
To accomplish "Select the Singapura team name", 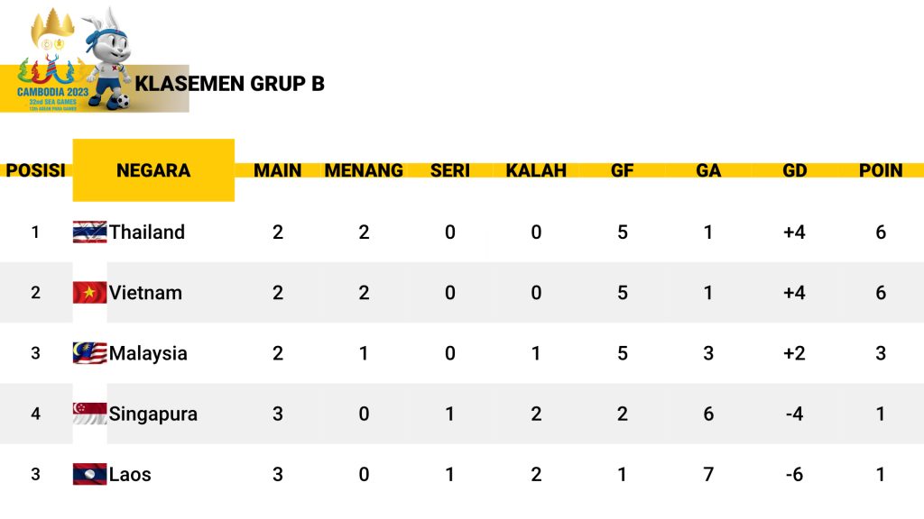I will click(x=153, y=414).
